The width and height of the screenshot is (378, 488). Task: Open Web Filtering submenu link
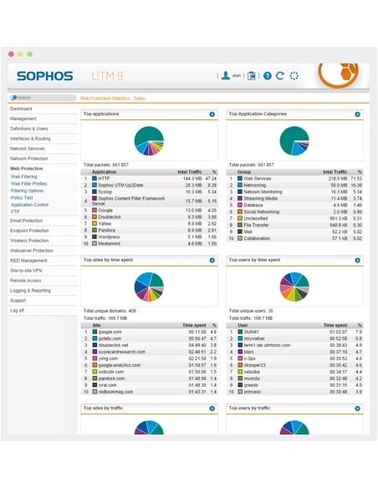tap(24, 176)
